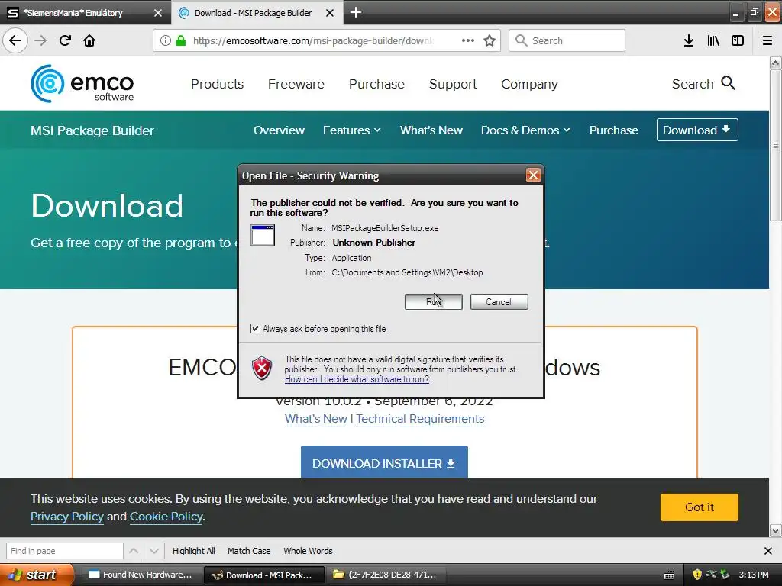782x586 pixels.
Task: Open the Cookie Policy link
Action: coord(166,517)
